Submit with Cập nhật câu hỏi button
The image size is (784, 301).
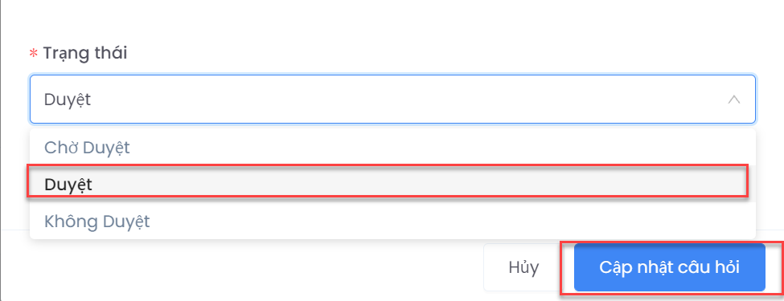670,267
